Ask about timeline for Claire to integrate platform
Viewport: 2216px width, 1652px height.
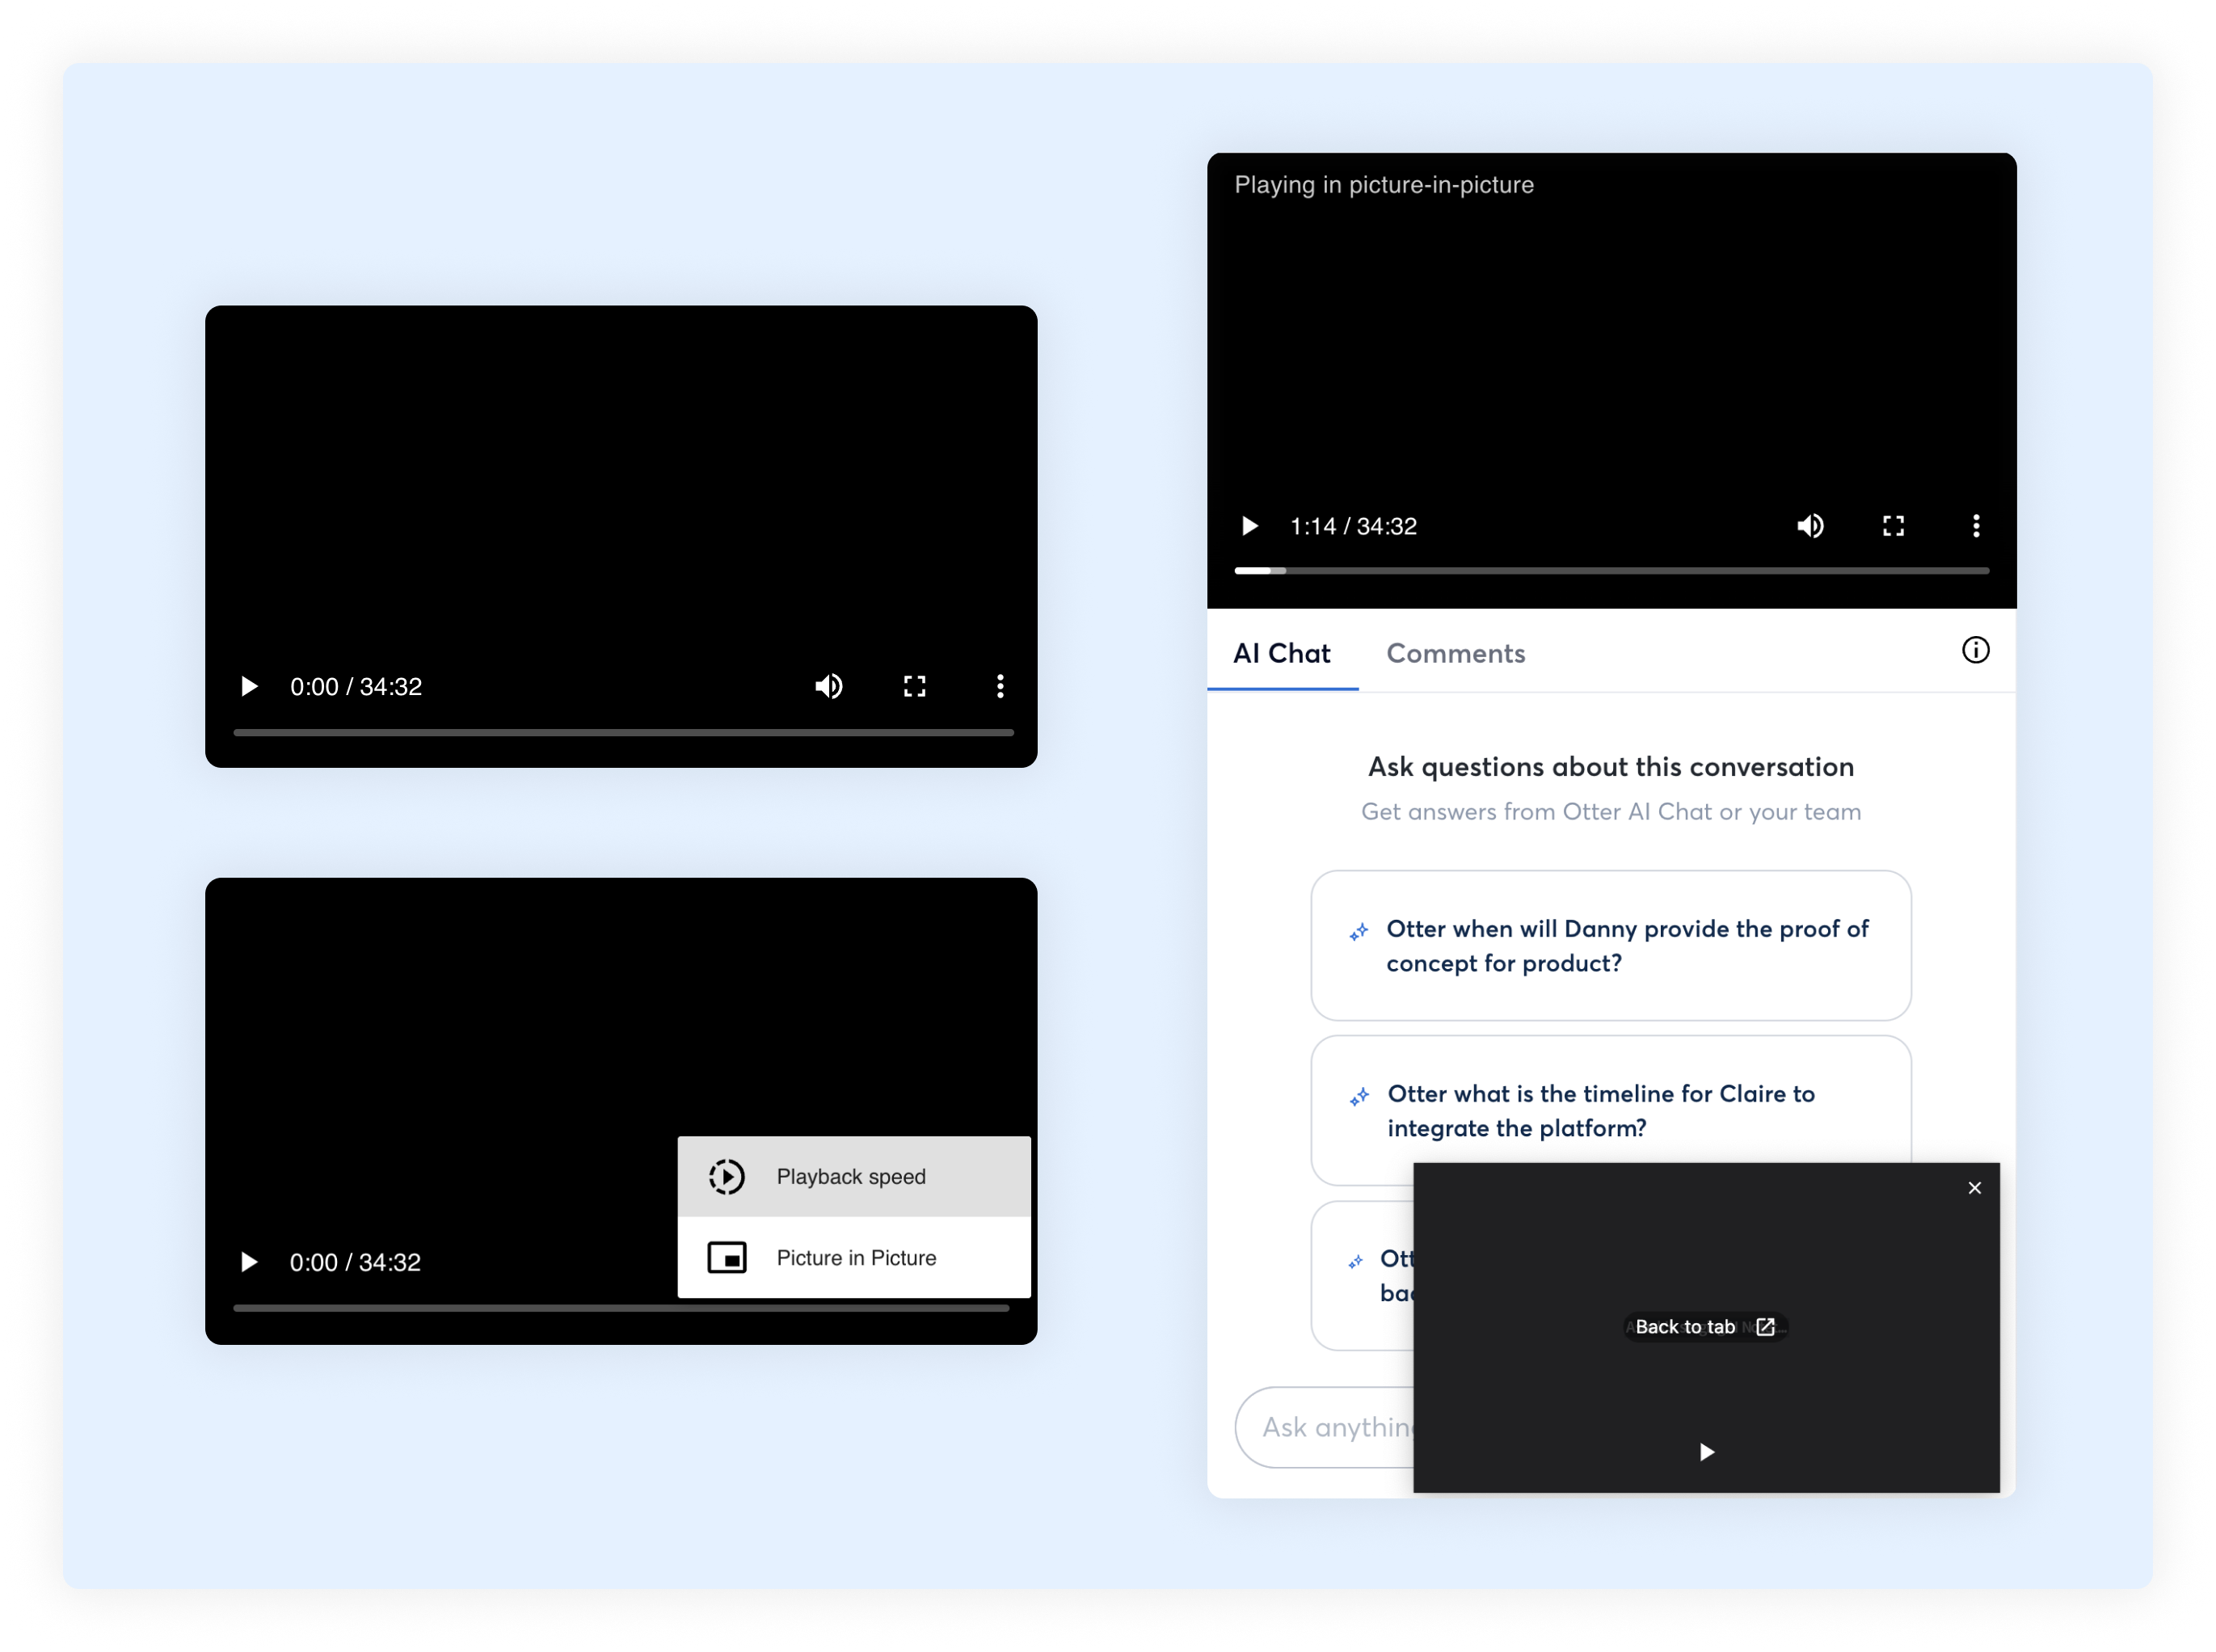[1611, 1110]
